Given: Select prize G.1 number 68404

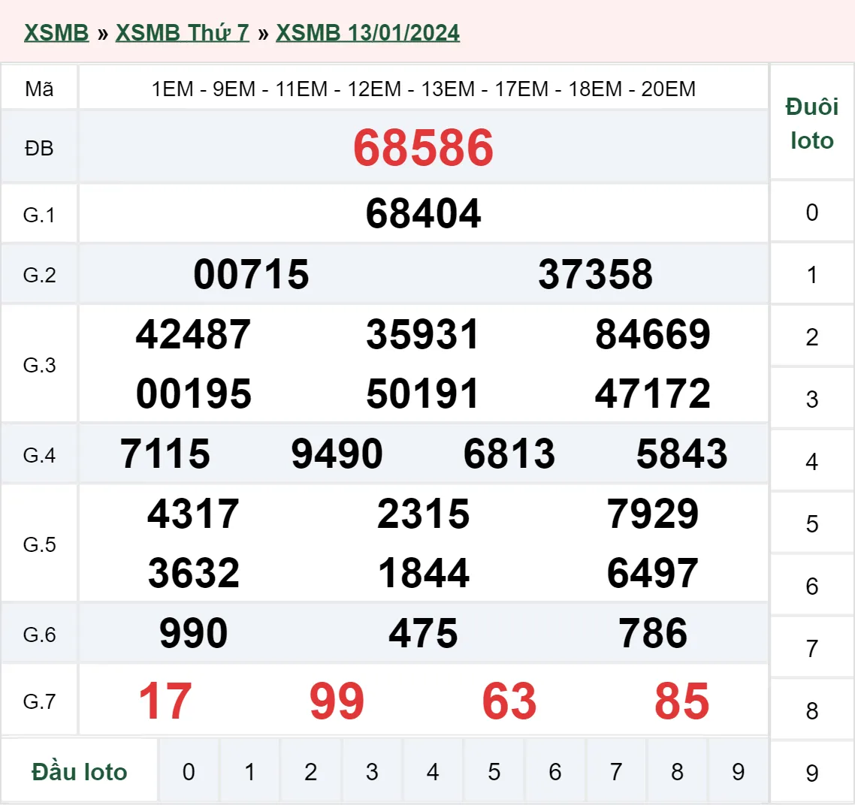Looking at the screenshot, I should pyautogui.click(x=423, y=213).
